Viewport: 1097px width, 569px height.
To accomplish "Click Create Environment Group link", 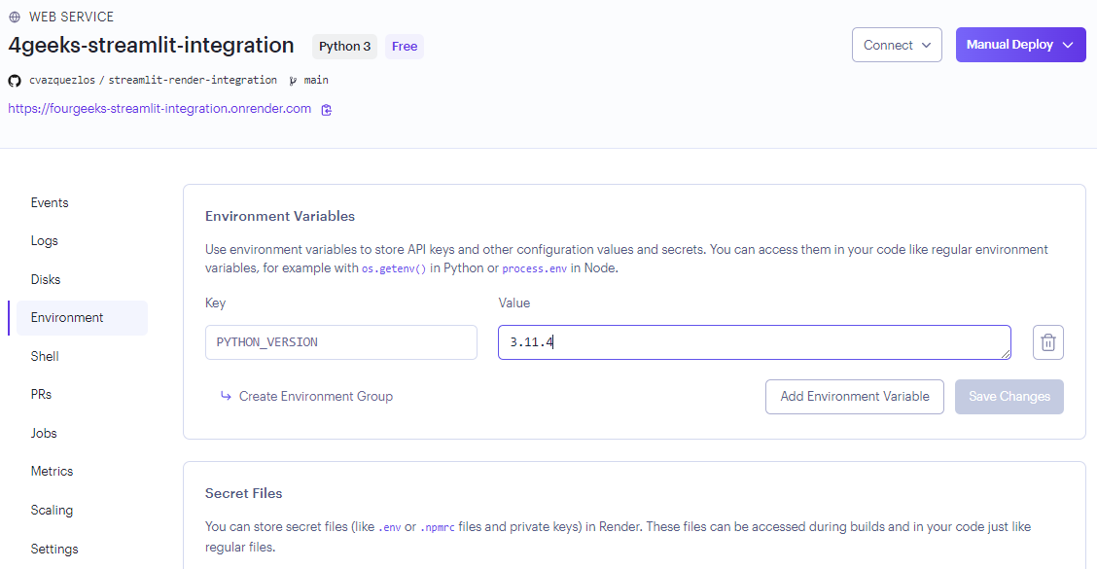I will click(x=315, y=396).
